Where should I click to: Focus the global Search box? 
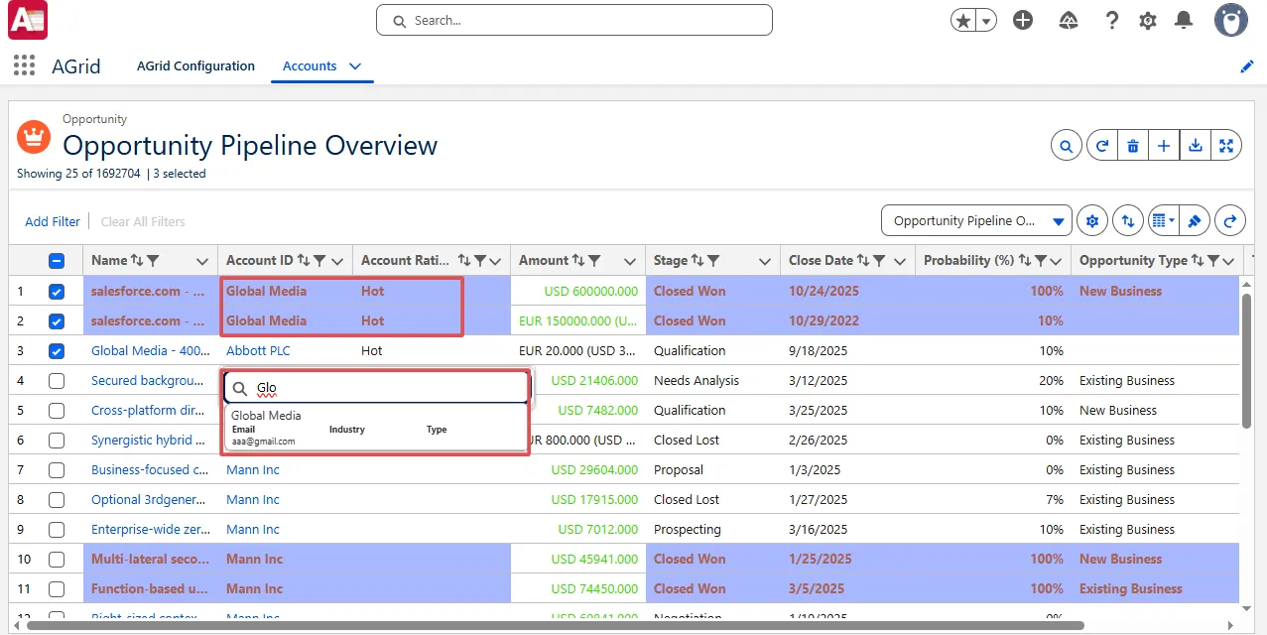pos(573,20)
